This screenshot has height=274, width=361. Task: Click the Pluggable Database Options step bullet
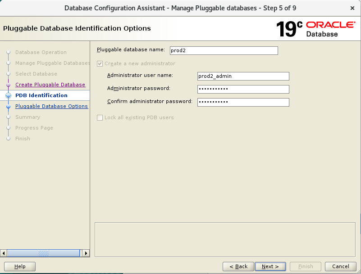pyautogui.click(x=8, y=107)
